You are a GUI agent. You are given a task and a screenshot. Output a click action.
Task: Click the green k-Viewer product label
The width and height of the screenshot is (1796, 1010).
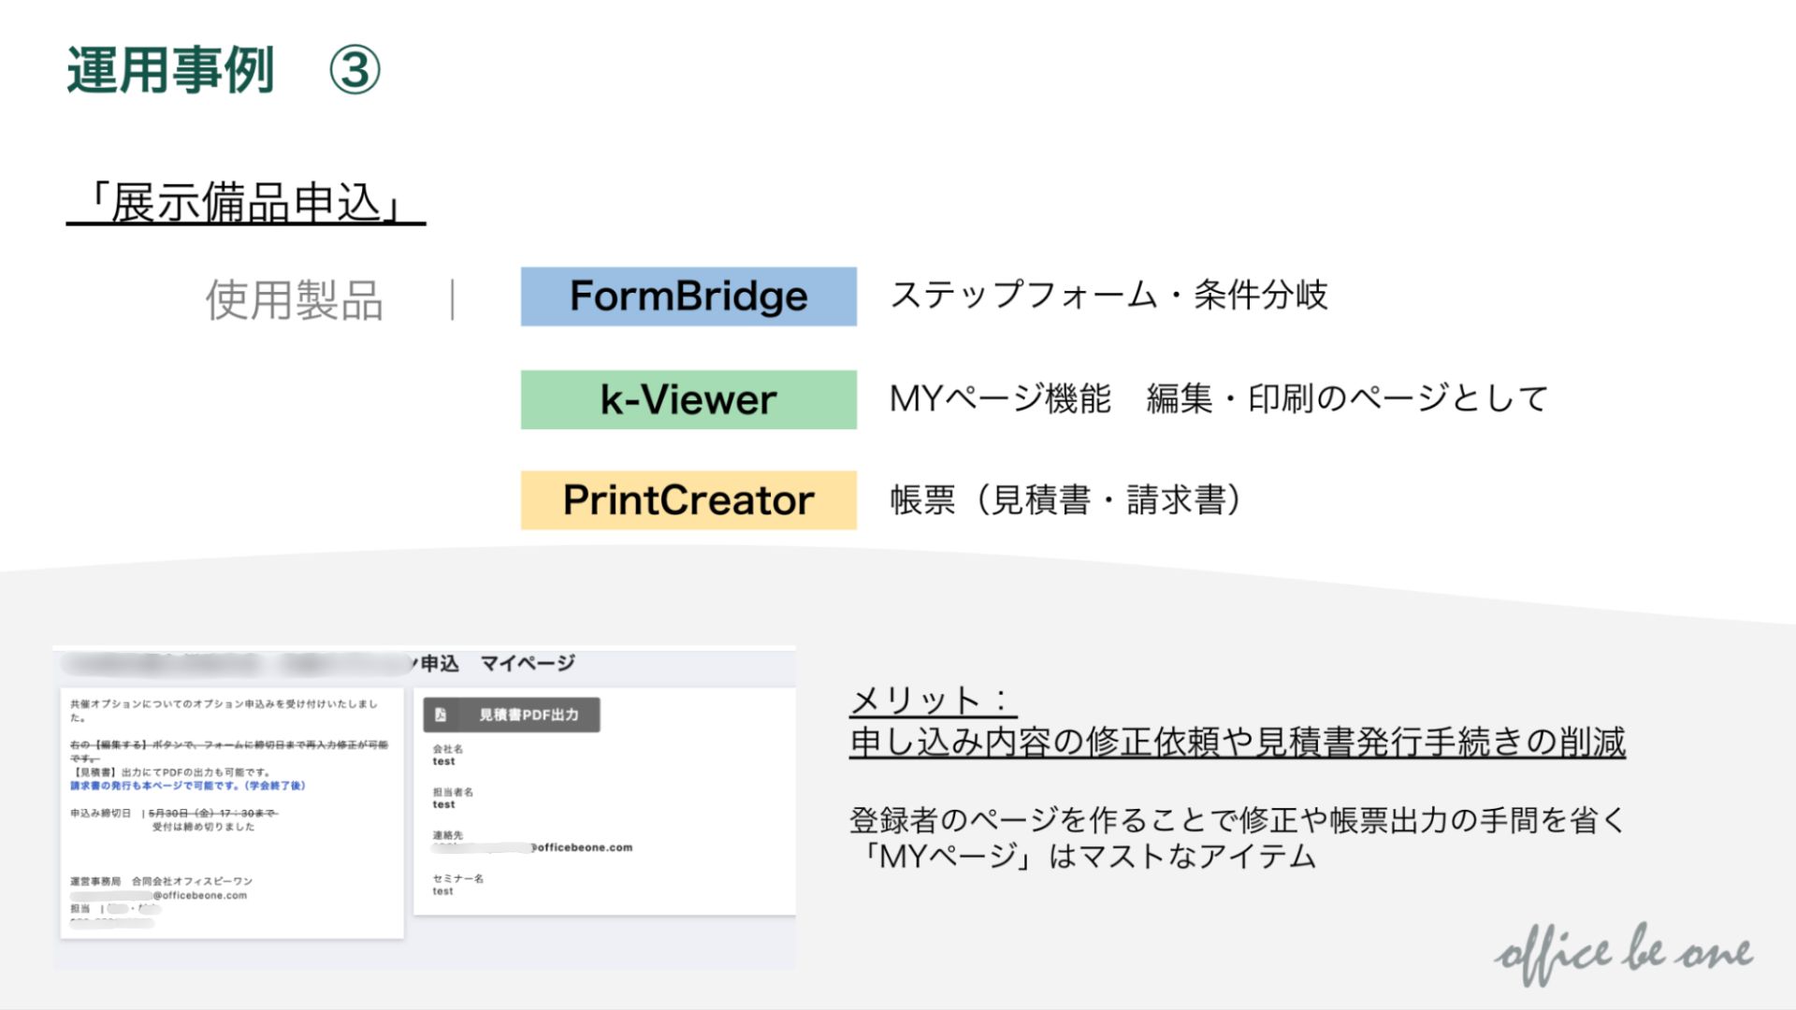pyautogui.click(x=688, y=399)
